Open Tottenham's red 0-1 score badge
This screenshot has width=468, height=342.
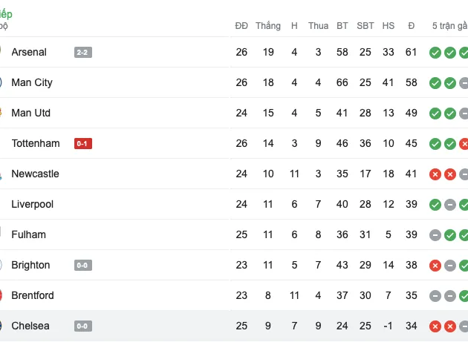(x=83, y=144)
